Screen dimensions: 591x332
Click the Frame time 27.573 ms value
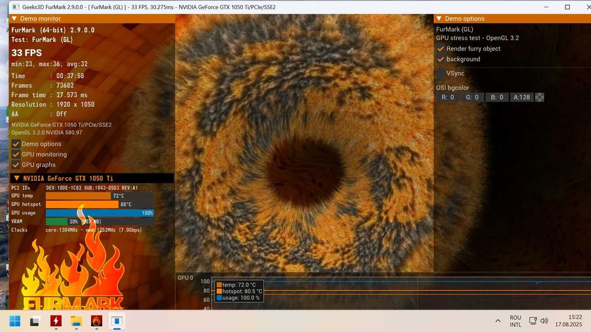(x=72, y=95)
